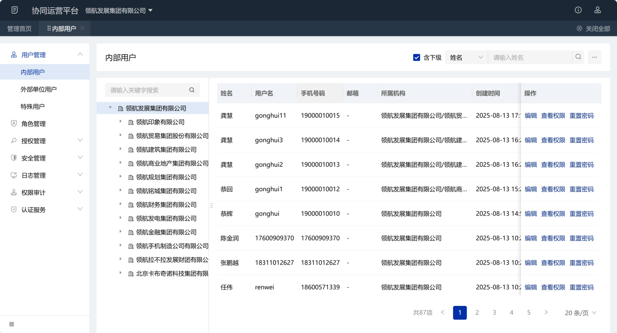
Task: Click 查看权限 for user gonghui3
Action: [553, 140]
